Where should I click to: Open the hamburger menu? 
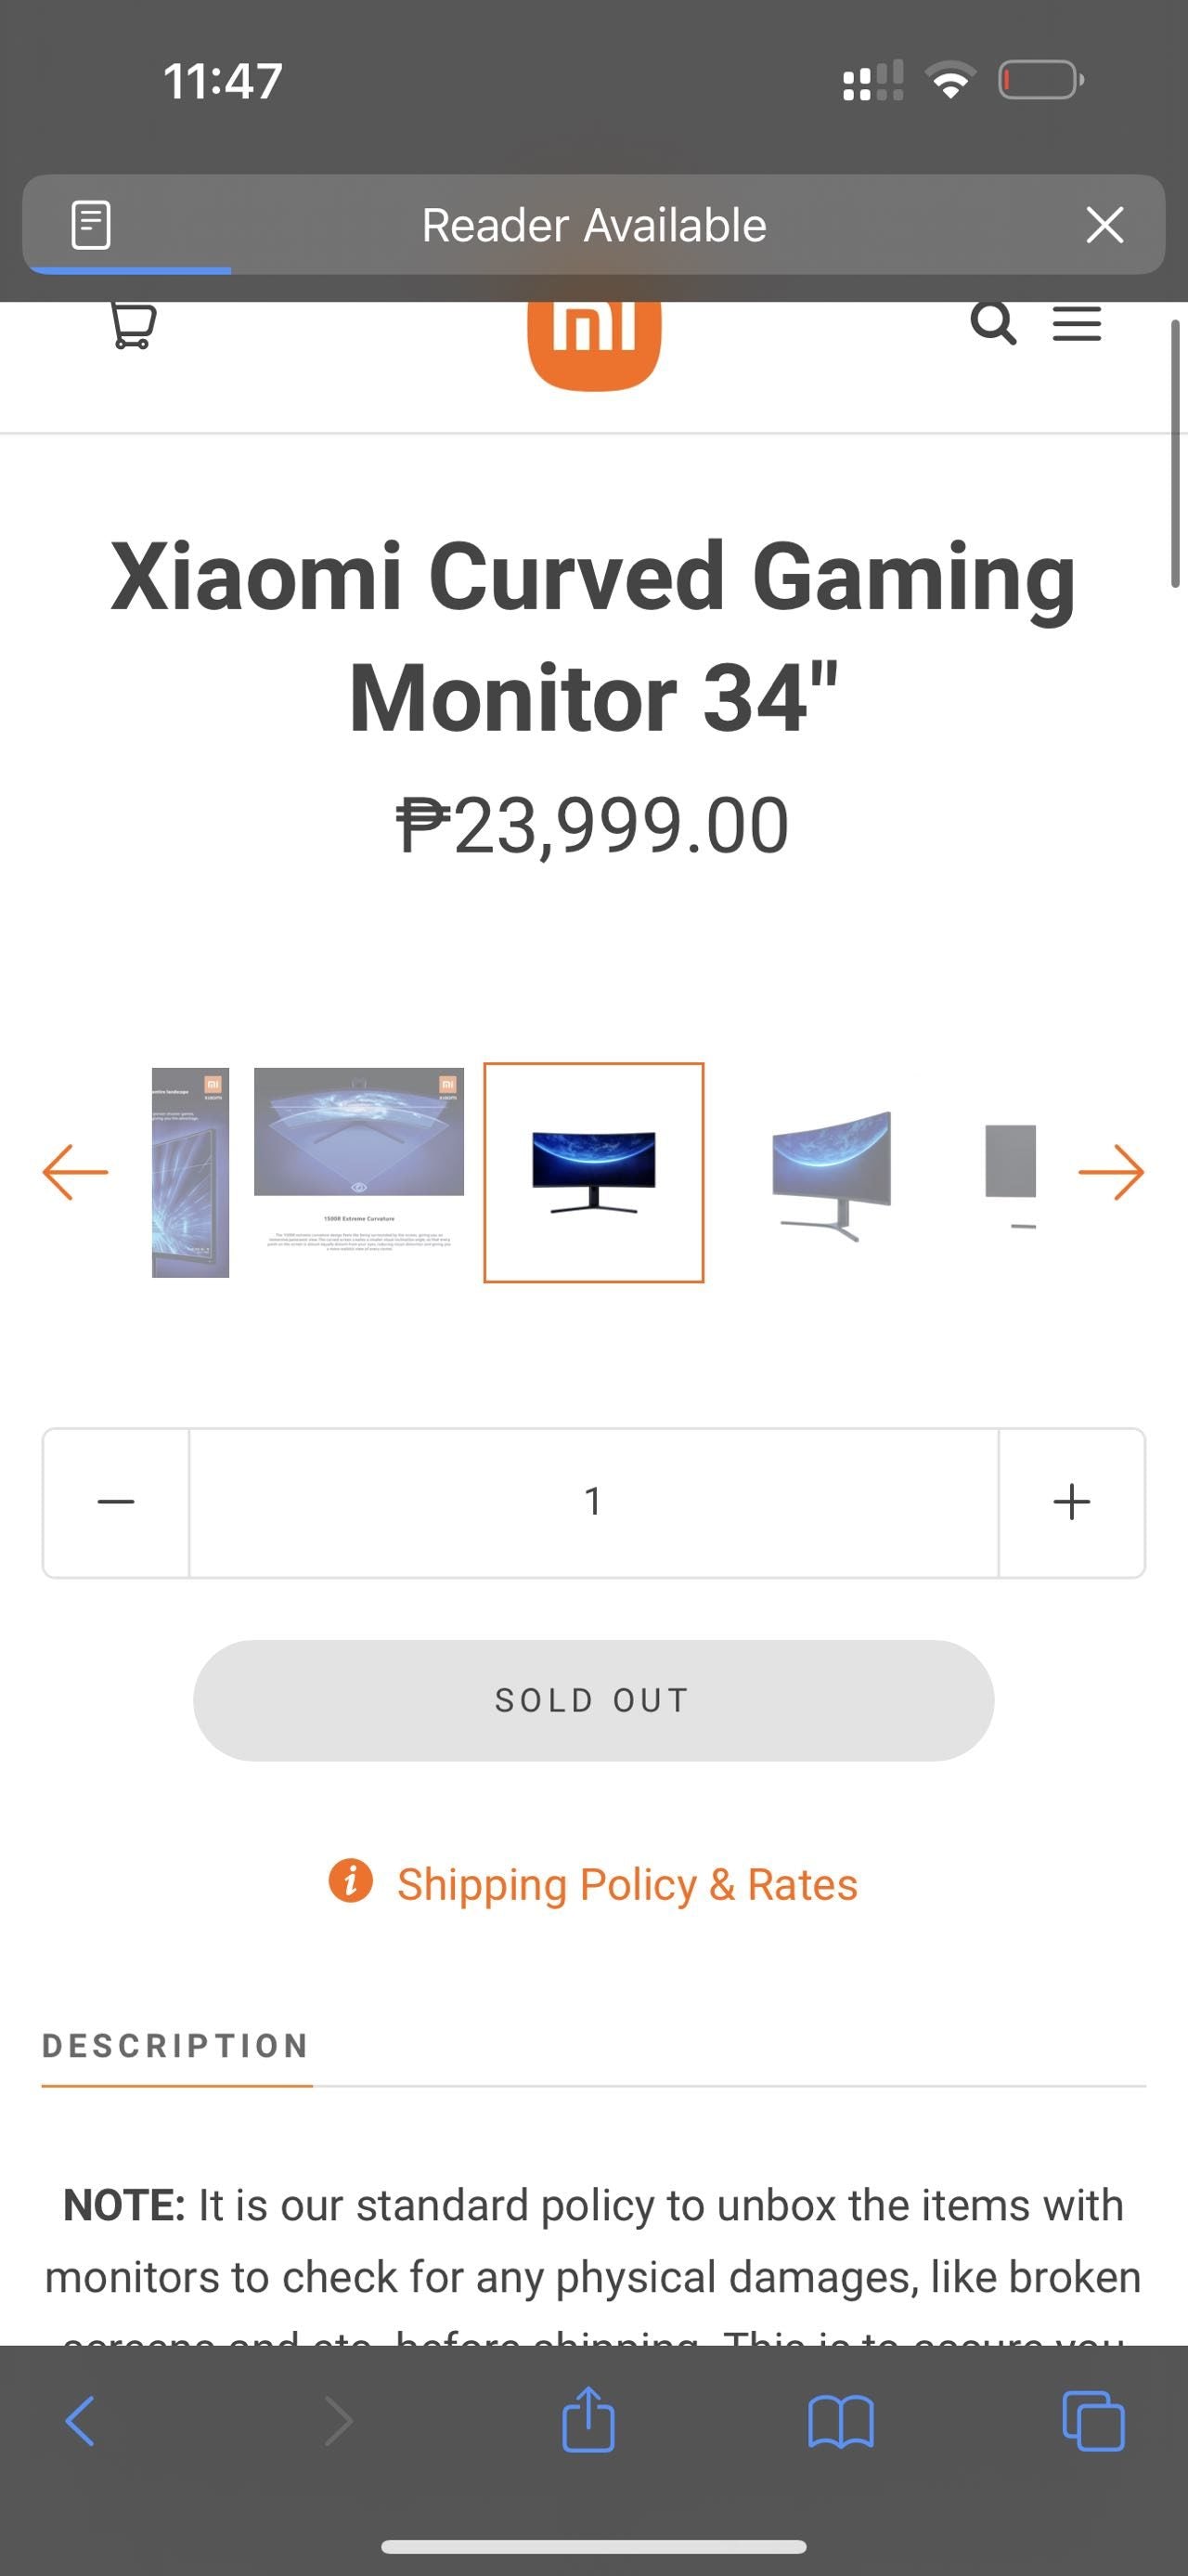tap(1078, 324)
